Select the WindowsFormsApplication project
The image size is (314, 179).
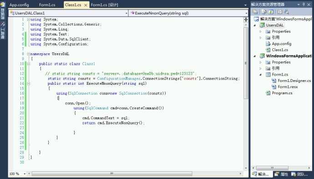click(x=289, y=56)
